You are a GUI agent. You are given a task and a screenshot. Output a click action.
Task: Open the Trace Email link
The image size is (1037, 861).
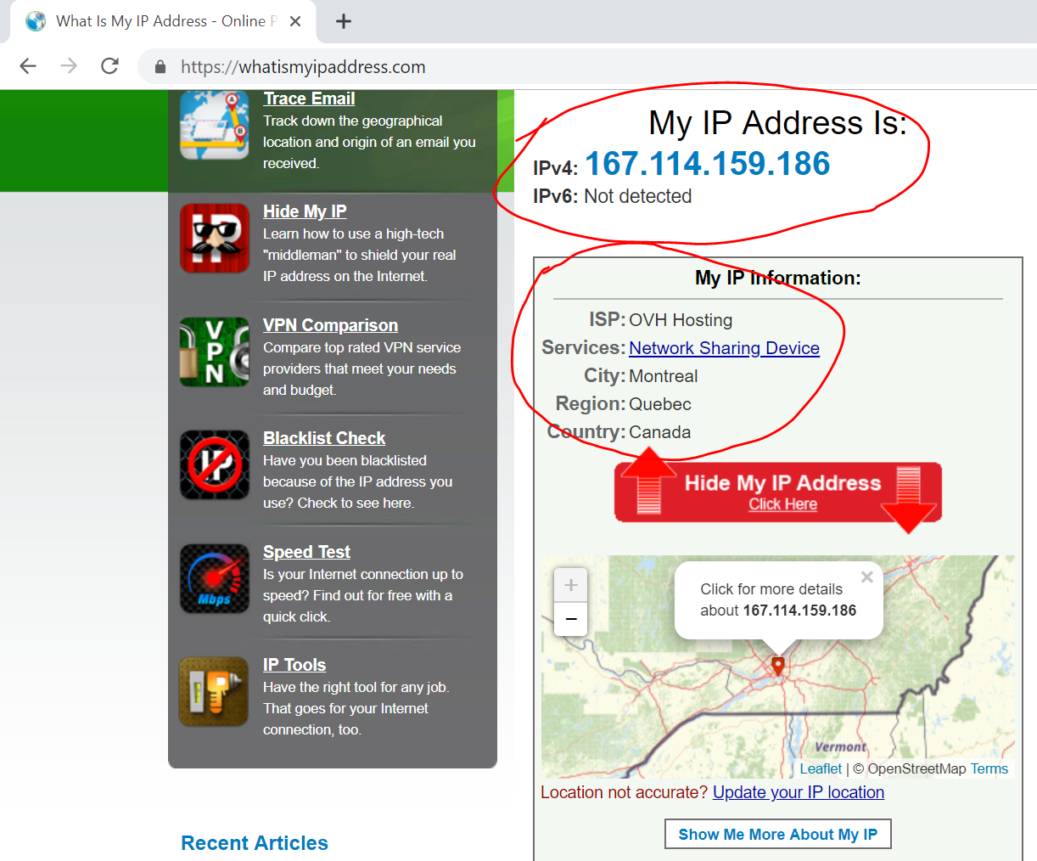point(309,98)
